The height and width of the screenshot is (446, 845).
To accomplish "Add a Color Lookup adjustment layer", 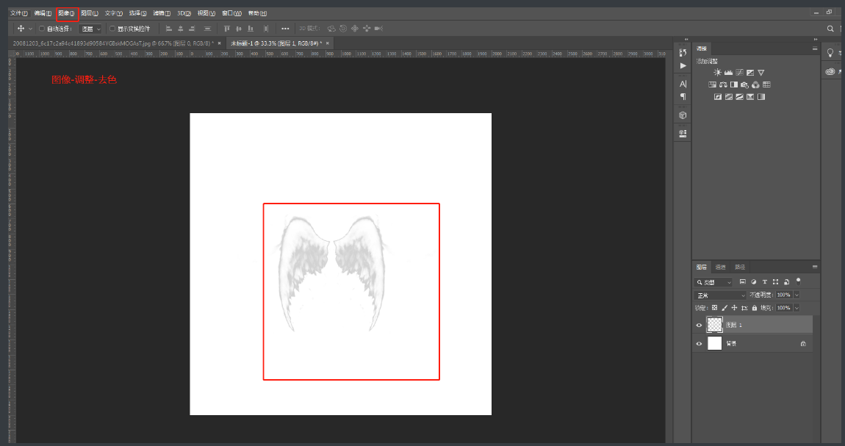I will 767,84.
